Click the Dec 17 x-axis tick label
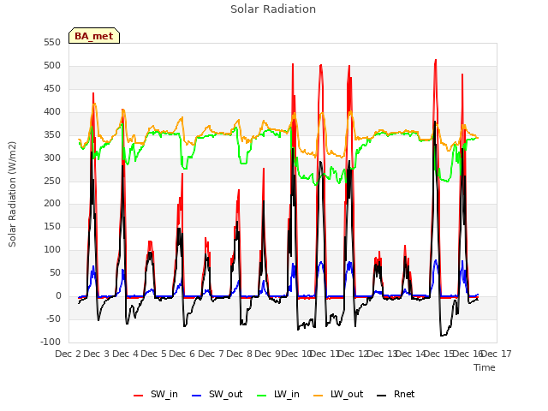The height and width of the screenshot is (411, 548). 497,354
